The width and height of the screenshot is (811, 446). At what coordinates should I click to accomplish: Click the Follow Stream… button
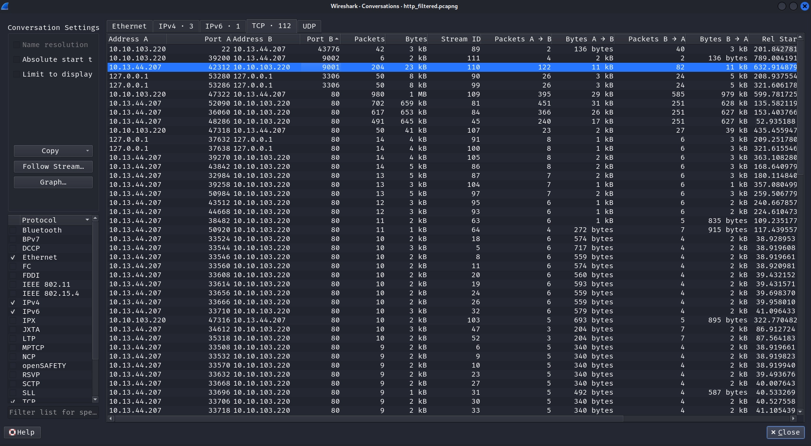pos(53,166)
